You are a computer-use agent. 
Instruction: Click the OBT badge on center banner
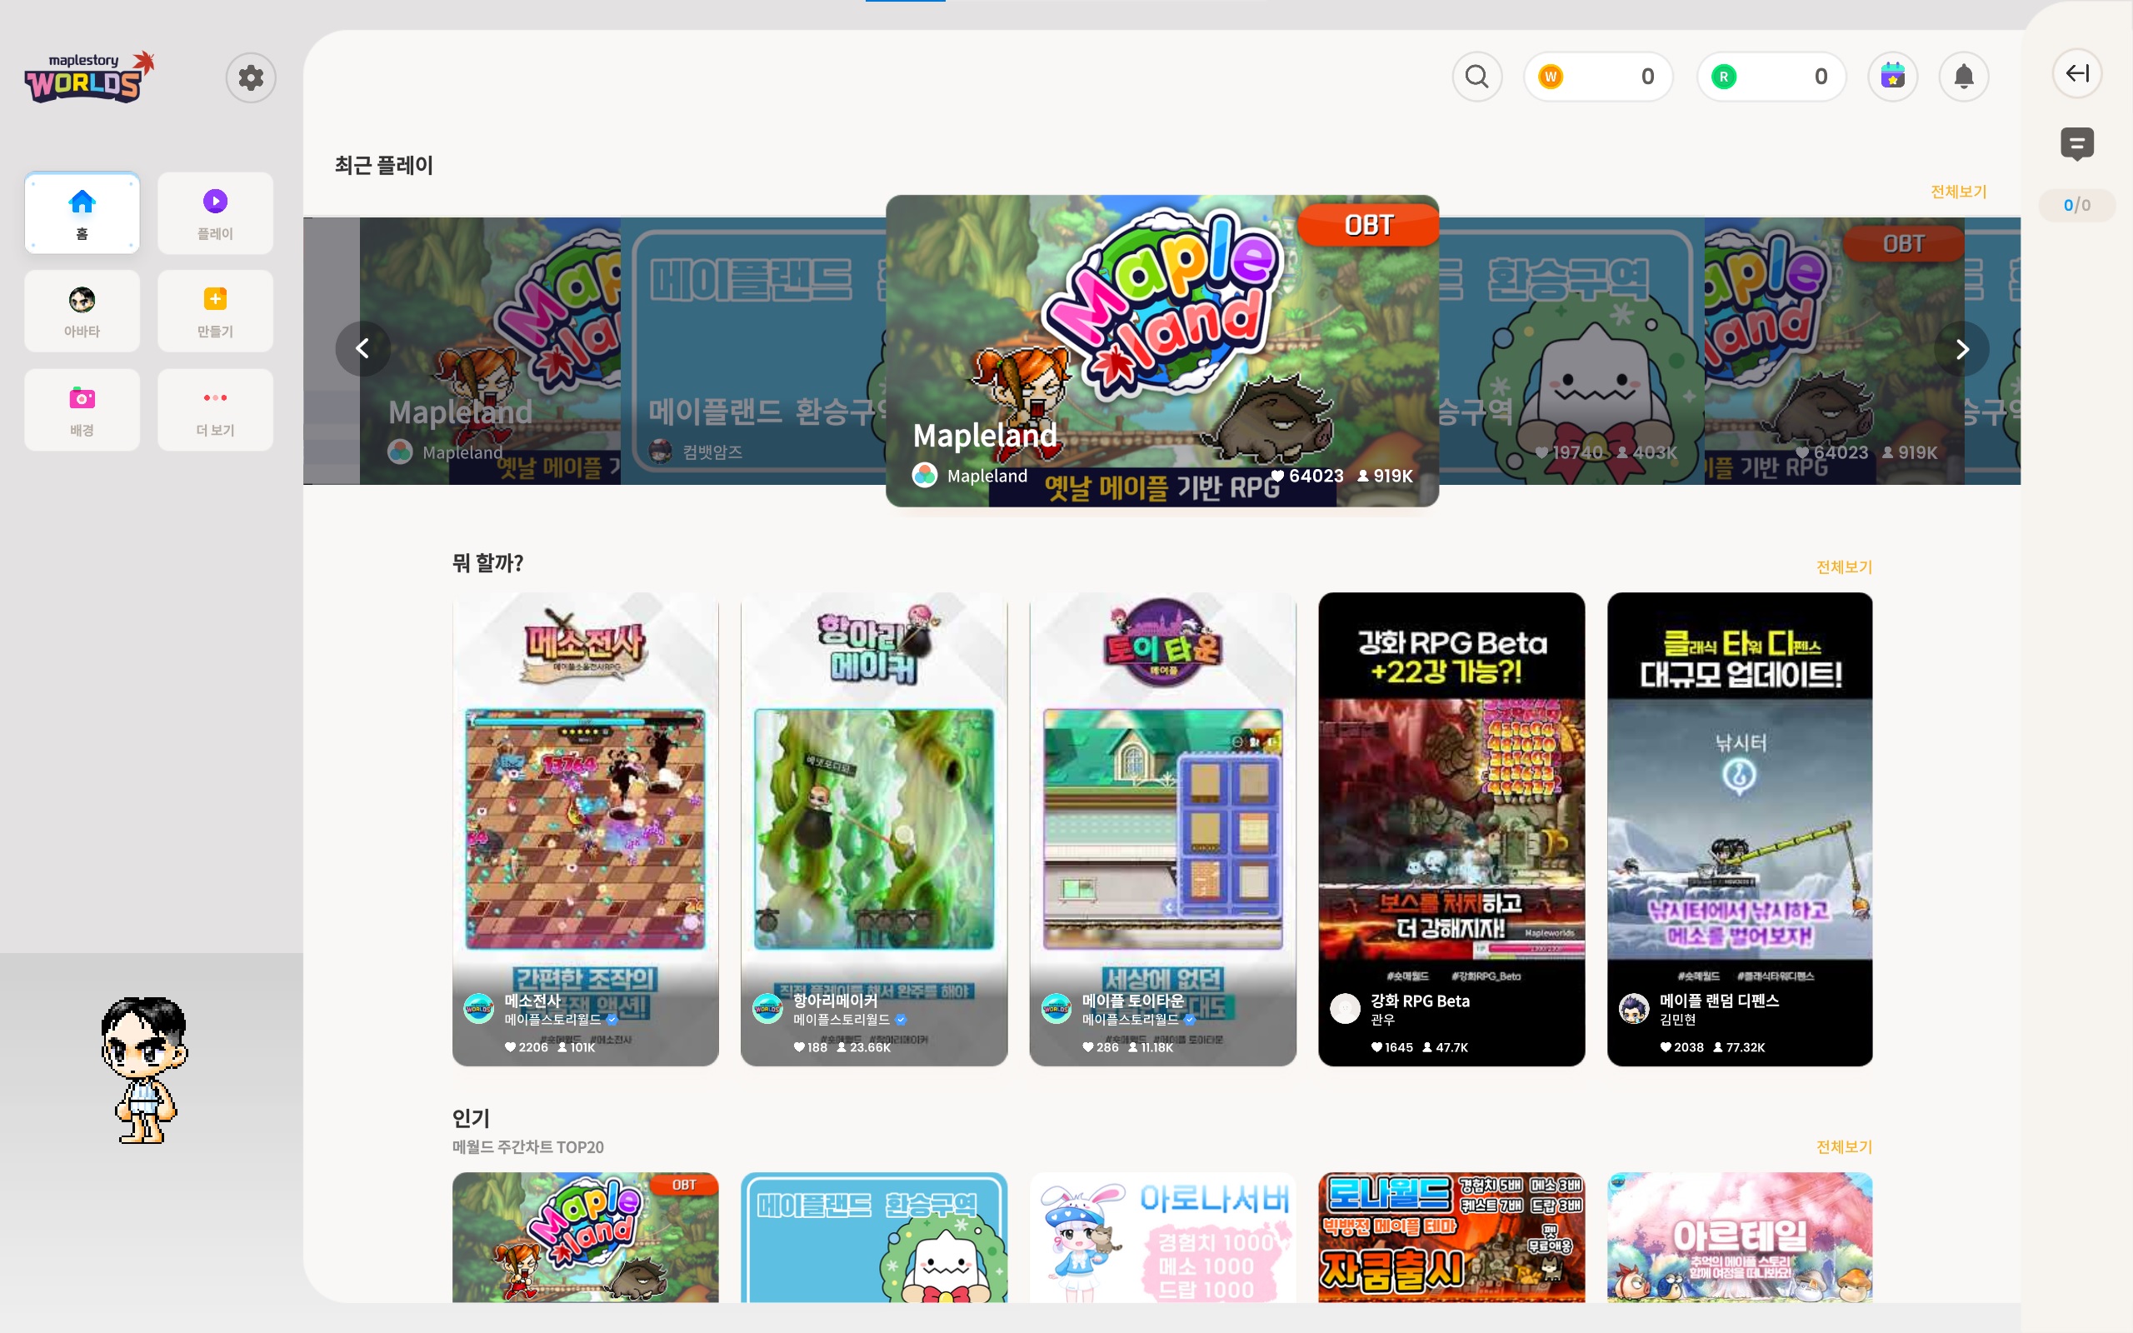coord(1368,226)
